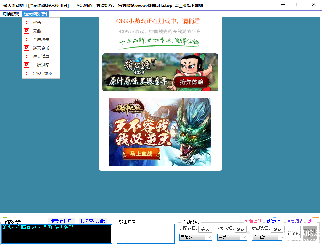The width and height of the screenshot is (322, 245).
Task: Click the 返回 link
Action: click(x=311, y=221)
